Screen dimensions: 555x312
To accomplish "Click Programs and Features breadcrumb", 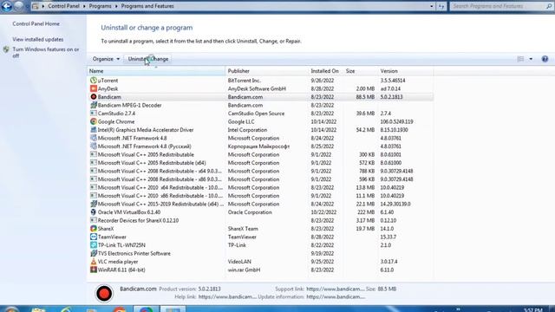I will click(x=147, y=6).
